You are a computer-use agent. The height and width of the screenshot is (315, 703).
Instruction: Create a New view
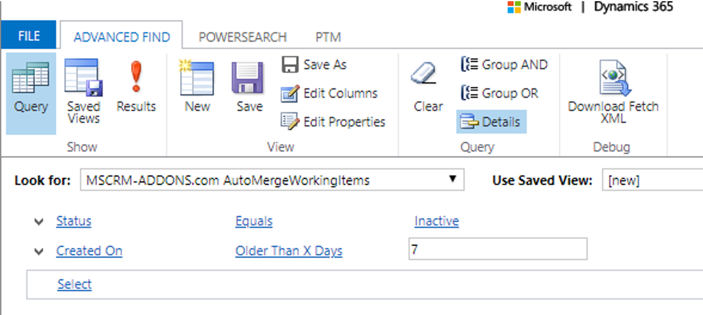197,87
